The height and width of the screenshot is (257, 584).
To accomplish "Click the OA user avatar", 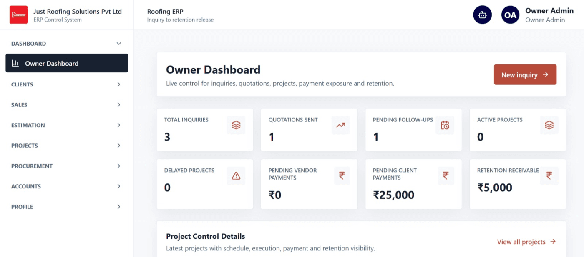I will pyautogui.click(x=510, y=15).
